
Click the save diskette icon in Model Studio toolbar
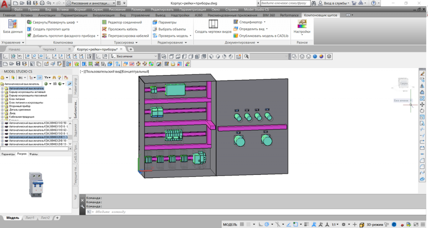coord(18,64)
